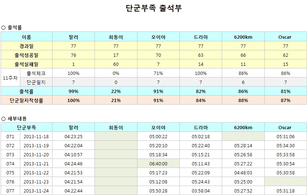Click the '출석실패일' row label

26,64
